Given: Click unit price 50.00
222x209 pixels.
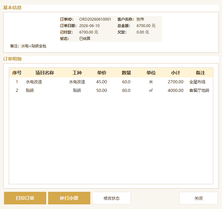Looking at the screenshot, I should coord(101,90).
